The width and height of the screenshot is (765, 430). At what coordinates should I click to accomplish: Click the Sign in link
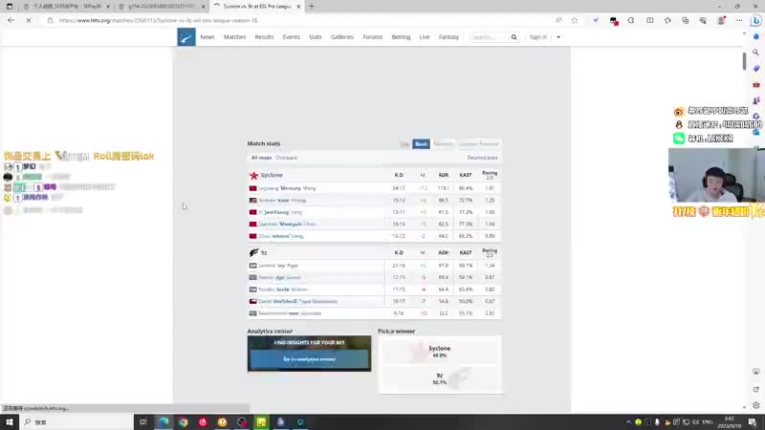click(538, 37)
